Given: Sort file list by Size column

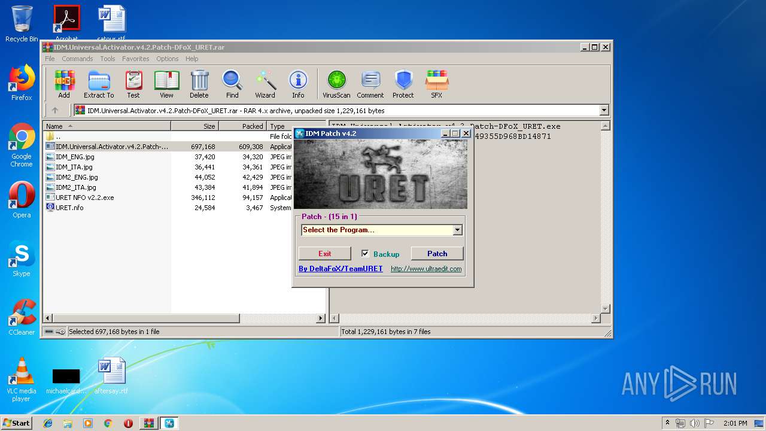Looking at the screenshot, I should [x=194, y=126].
